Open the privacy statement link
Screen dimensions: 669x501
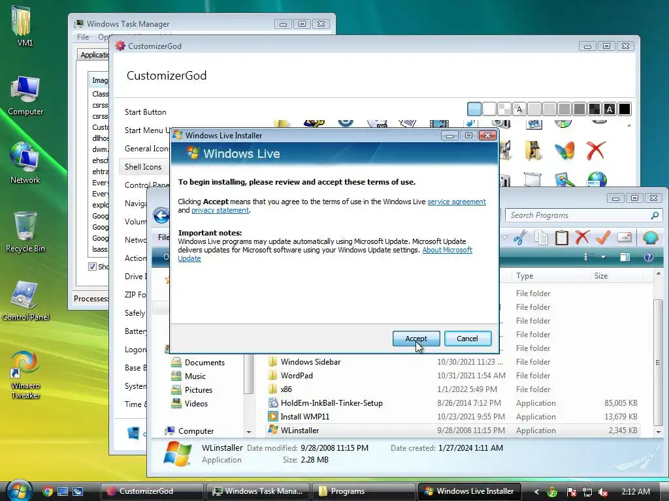(220, 211)
